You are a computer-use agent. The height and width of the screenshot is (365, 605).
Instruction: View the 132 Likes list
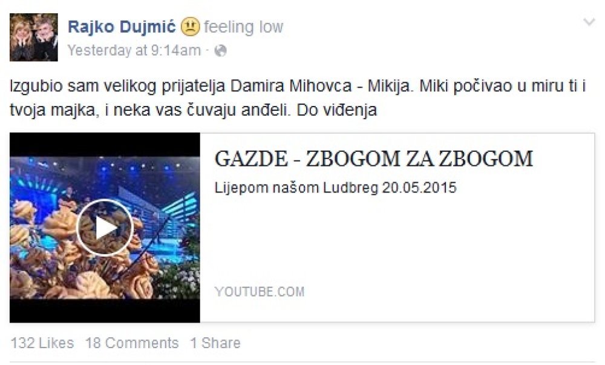click(x=42, y=343)
